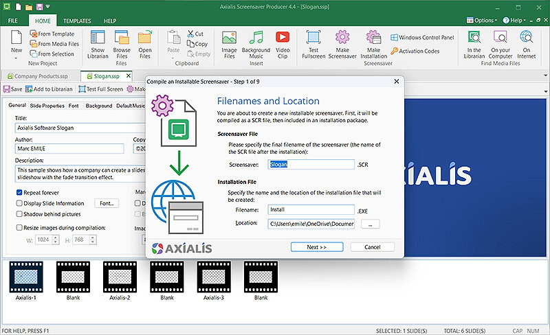Uncheck the Repeat forever checkbox
The image size is (550, 335).
pyautogui.click(x=19, y=193)
